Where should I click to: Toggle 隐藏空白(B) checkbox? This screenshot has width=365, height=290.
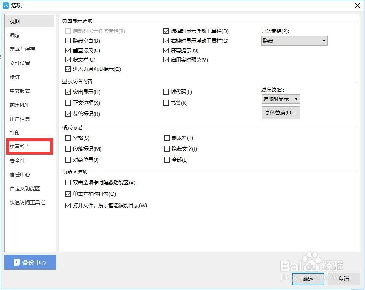[x=68, y=41]
